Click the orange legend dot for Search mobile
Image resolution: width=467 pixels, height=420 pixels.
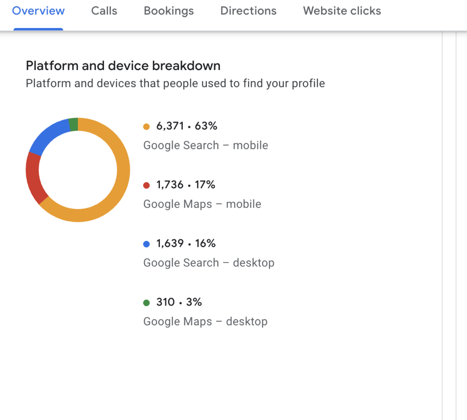147,127
